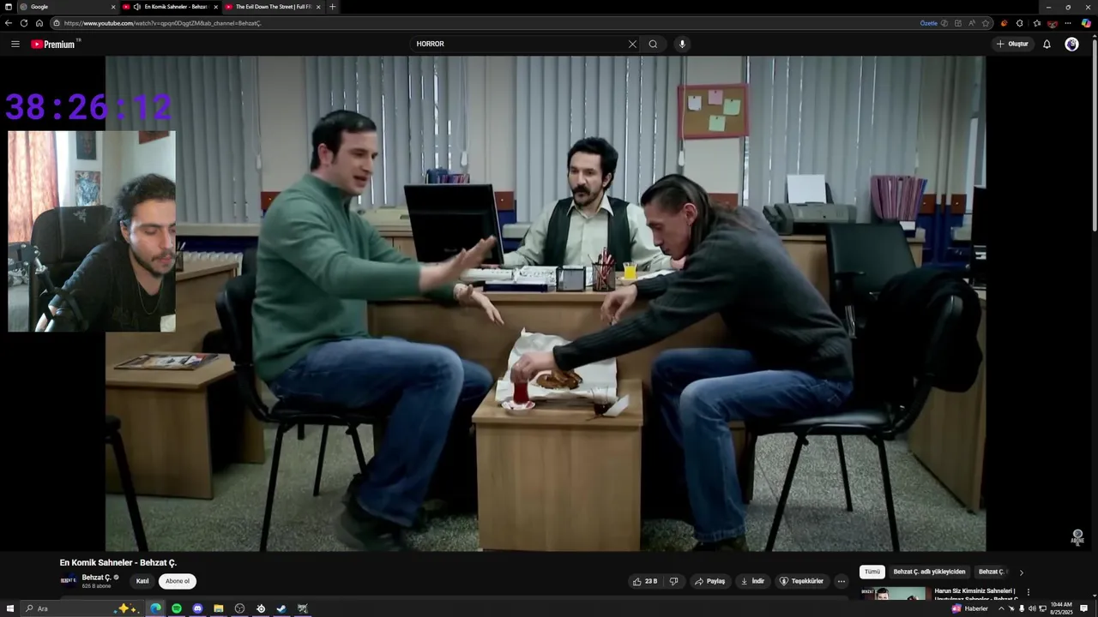
Task: Download the video with İndir
Action: point(752,581)
